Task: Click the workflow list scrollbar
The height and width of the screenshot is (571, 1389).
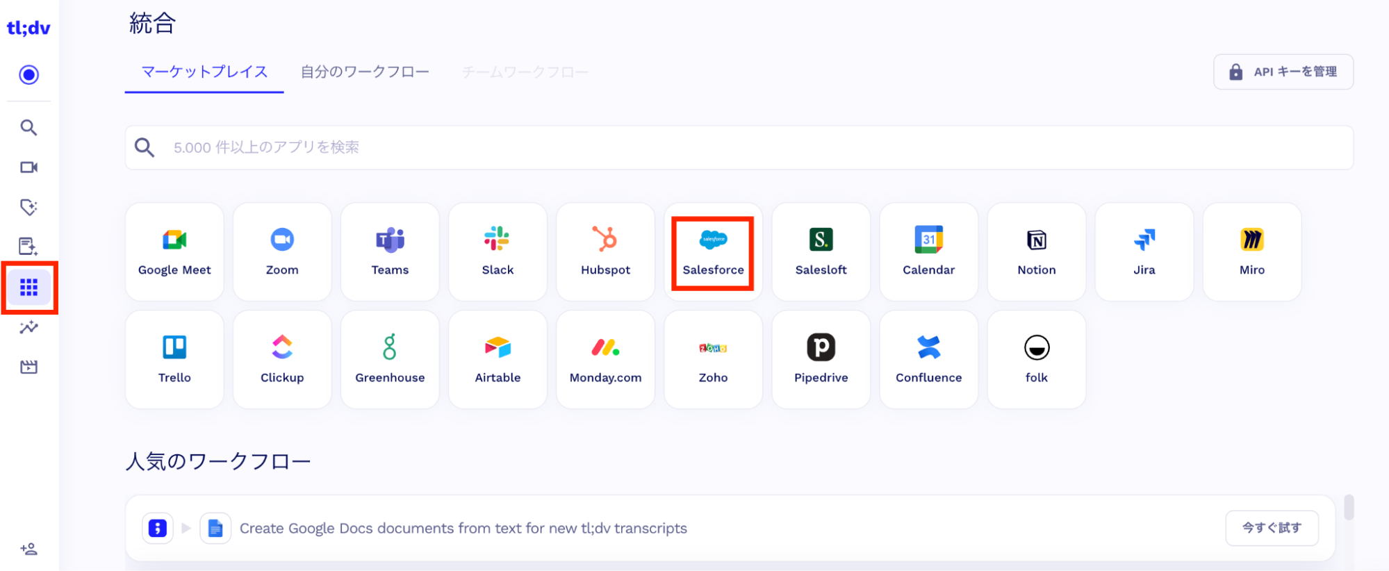Action: (1349, 508)
